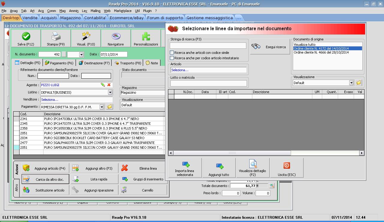Viewport: 384px width, 222px height.
Task: Click small button beside N. documento field
Action: pyautogui.click(x=64, y=54)
